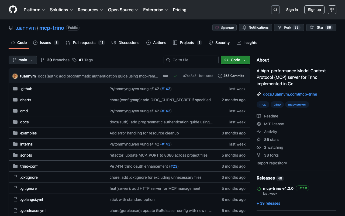Click the appearance settings sliders icon
Image resolution: width=345 pixels, height=216 pixels.
click(332, 10)
